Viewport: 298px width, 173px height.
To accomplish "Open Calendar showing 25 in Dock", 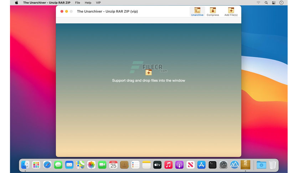I will (113, 165).
